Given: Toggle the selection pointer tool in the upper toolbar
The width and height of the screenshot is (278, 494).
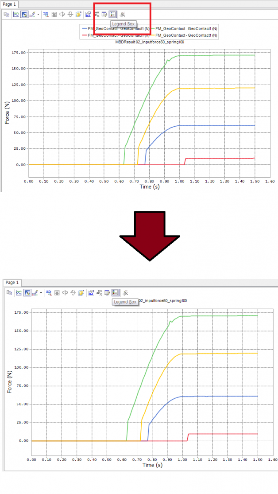Looking at the screenshot, I should [24, 14].
